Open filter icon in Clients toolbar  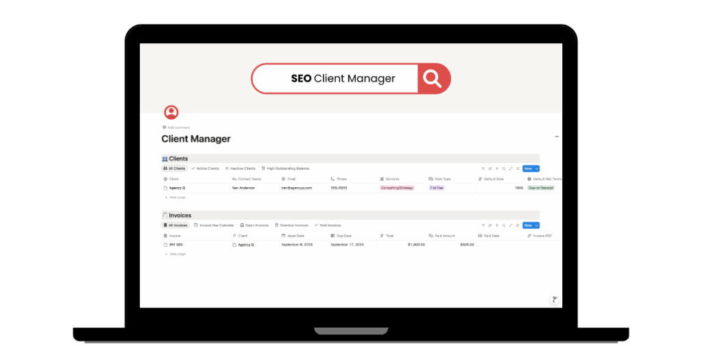(483, 169)
